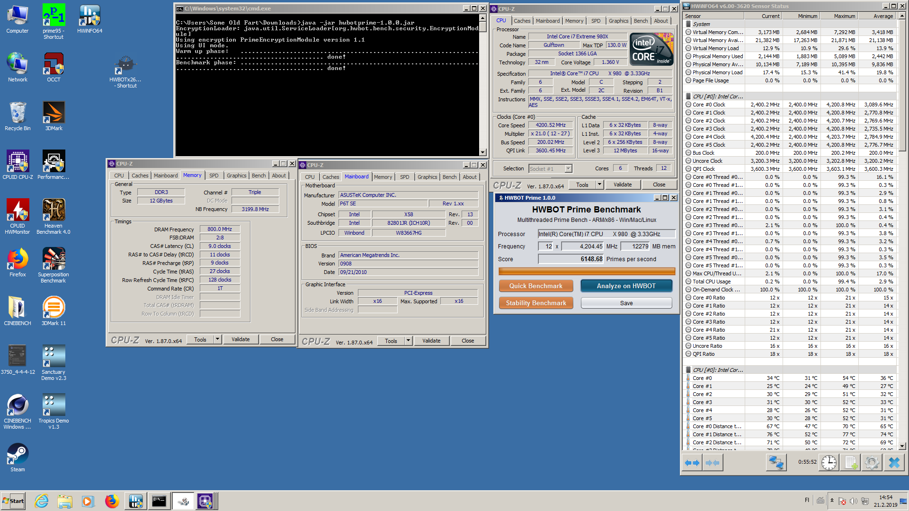Click HWBOT Prime Score field 6148.68
Viewport: 909px width, 511px height.
(571, 259)
